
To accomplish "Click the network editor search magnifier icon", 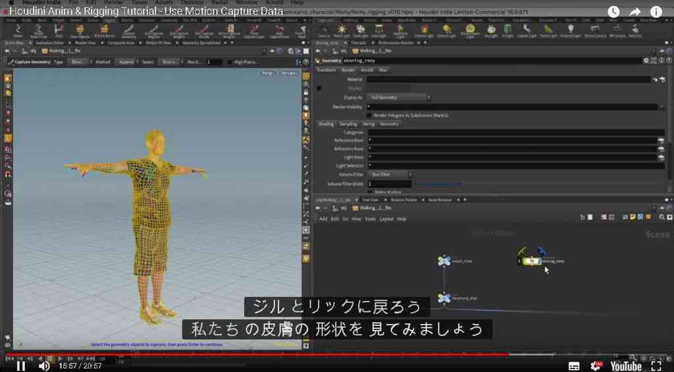I will (662, 218).
